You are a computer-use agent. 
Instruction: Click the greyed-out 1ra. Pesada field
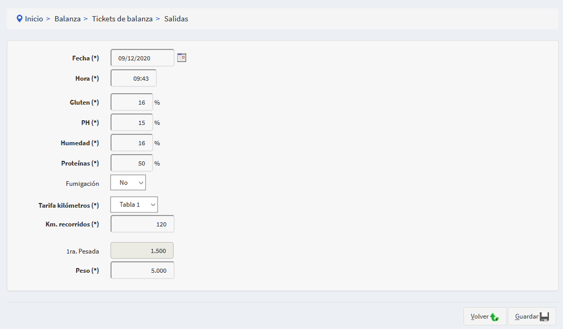point(142,251)
